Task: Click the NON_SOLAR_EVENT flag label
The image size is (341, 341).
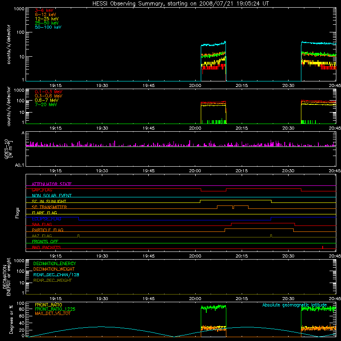Action: [52, 196]
